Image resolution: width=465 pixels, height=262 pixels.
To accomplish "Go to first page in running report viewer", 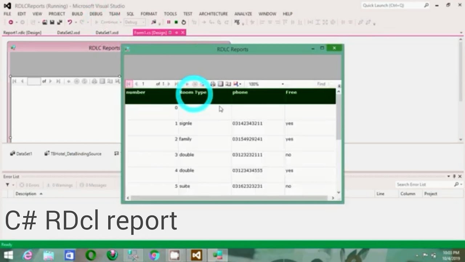I will 129,84.
